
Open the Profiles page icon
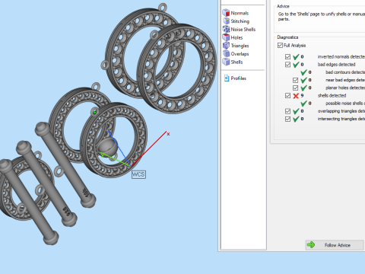(227, 78)
